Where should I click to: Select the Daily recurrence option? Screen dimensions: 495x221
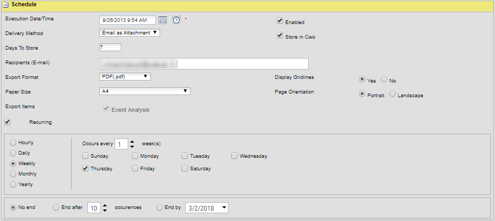[x=13, y=153]
